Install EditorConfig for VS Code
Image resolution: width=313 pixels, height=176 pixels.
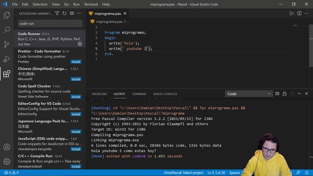(76, 114)
